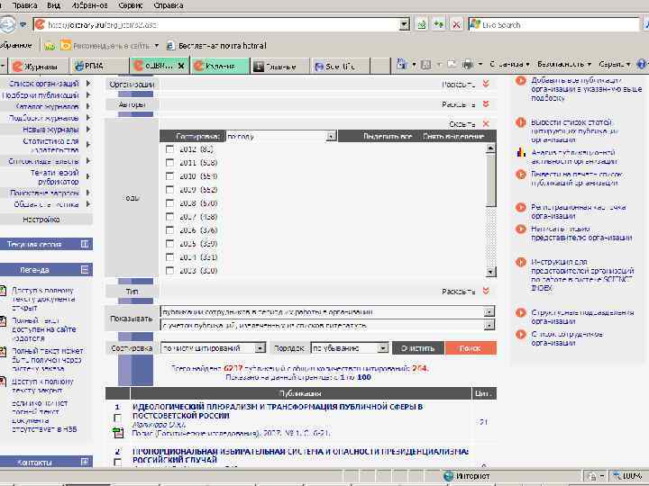Check the 2008 year checkbox
Viewport: 649px width, 486px height.
click(x=169, y=202)
